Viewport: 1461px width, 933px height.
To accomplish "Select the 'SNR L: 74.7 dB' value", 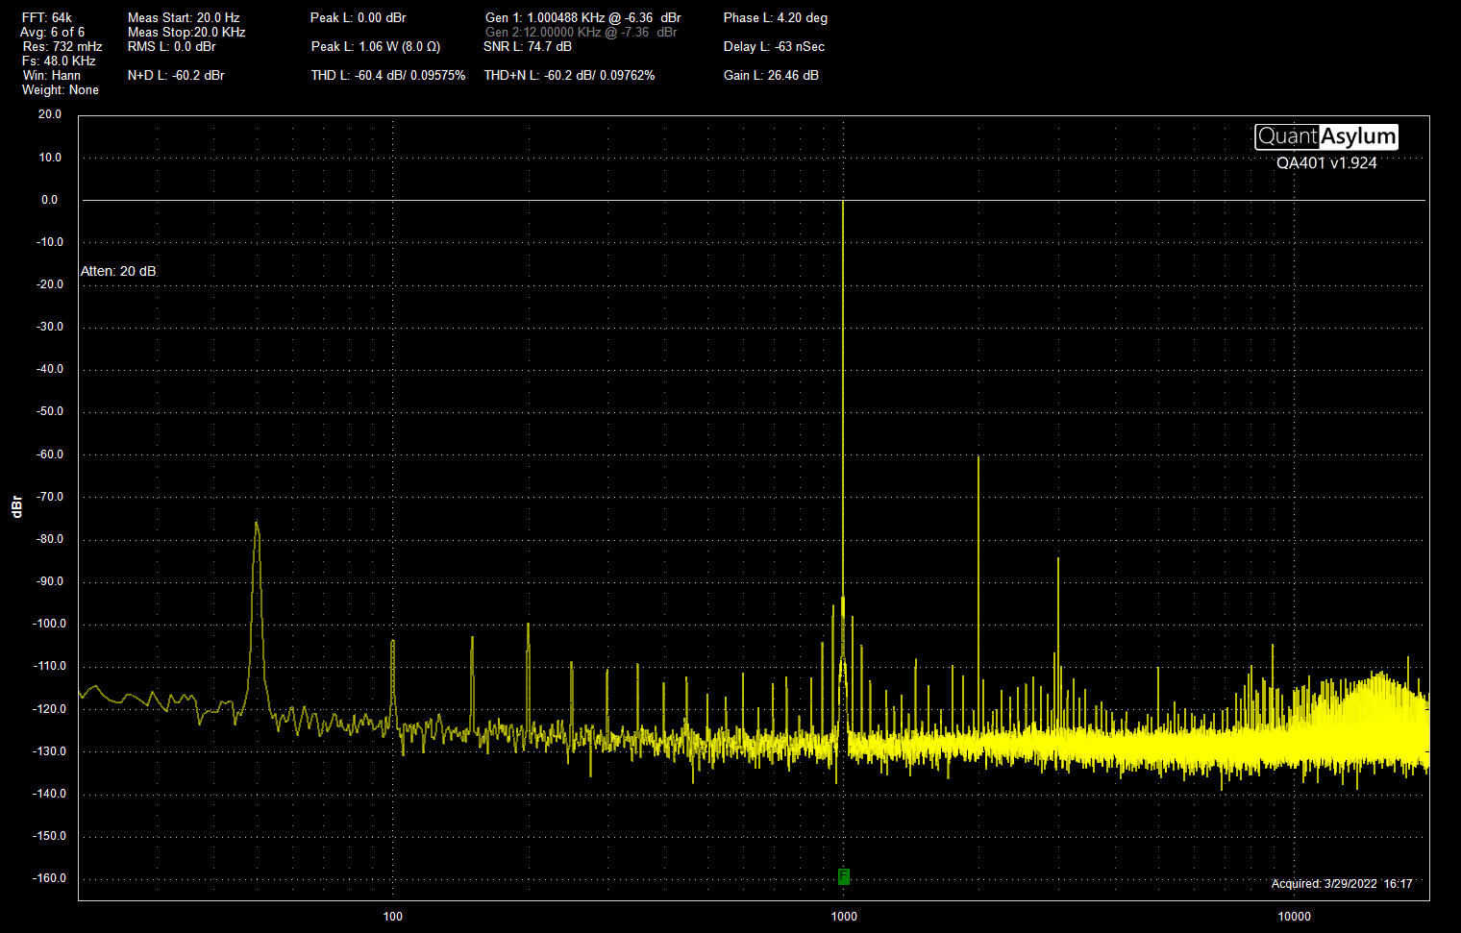I will point(528,46).
